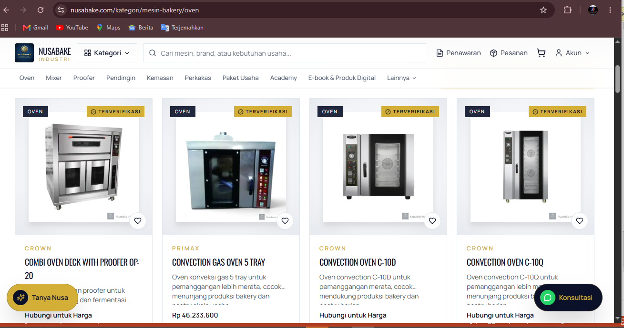The height and width of the screenshot is (328, 624).
Task: Open the bookmarks apps grid icon
Action: tap(5, 28)
